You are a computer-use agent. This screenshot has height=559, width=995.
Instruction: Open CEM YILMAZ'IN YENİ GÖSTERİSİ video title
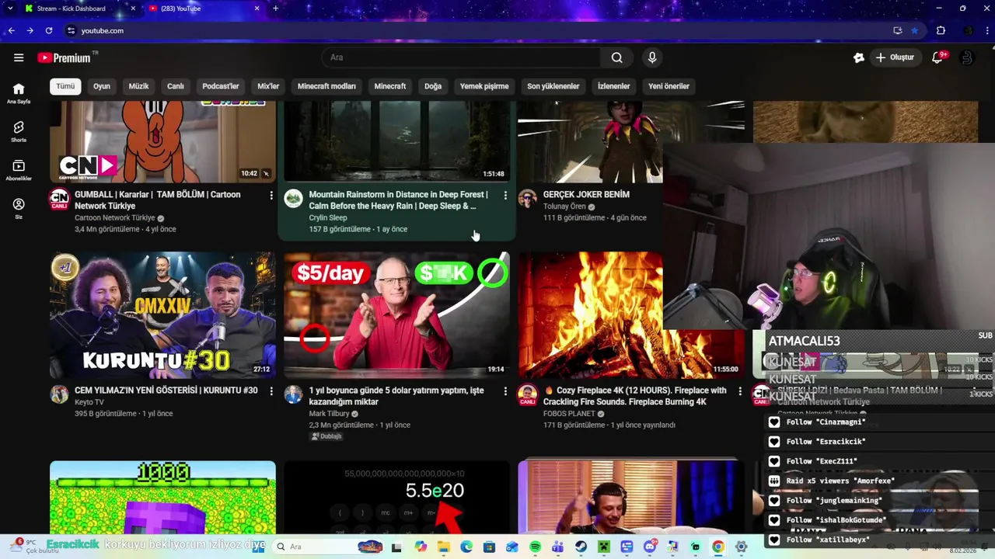coord(166,391)
